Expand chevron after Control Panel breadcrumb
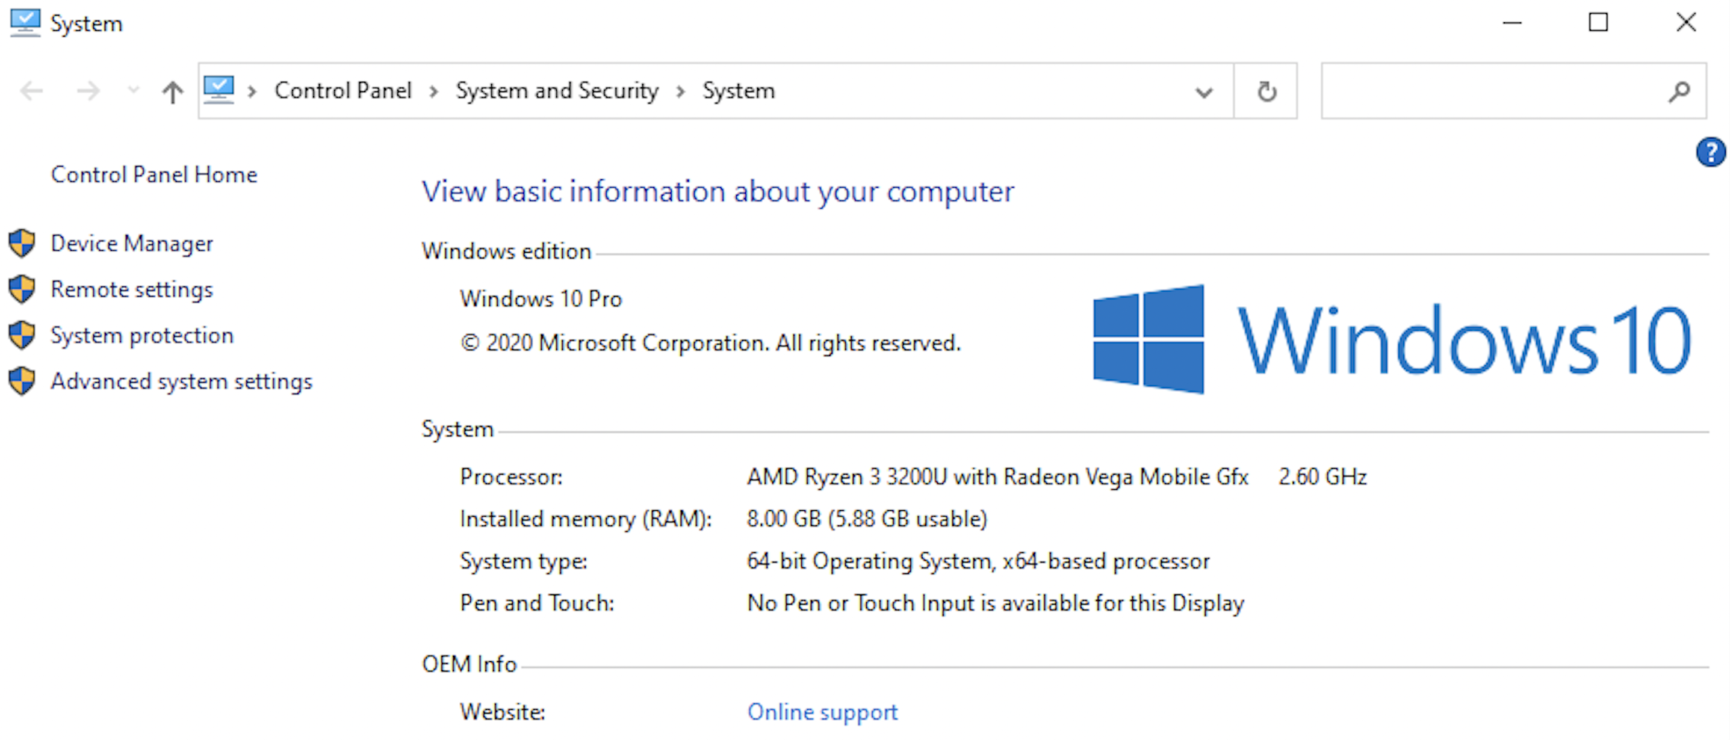This screenshot has width=1730, height=740. coord(434,91)
